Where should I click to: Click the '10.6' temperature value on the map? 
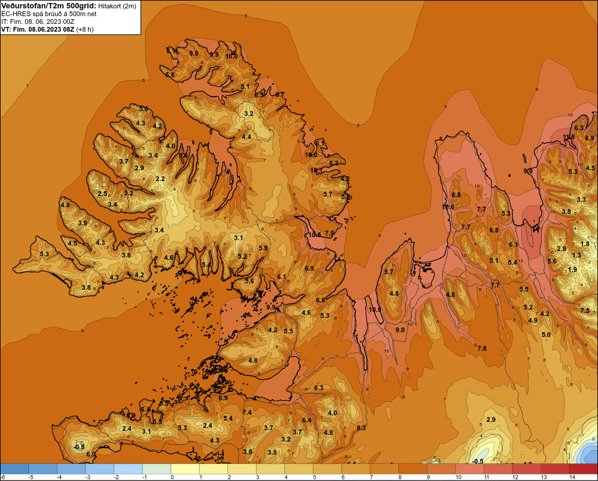(x=448, y=207)
